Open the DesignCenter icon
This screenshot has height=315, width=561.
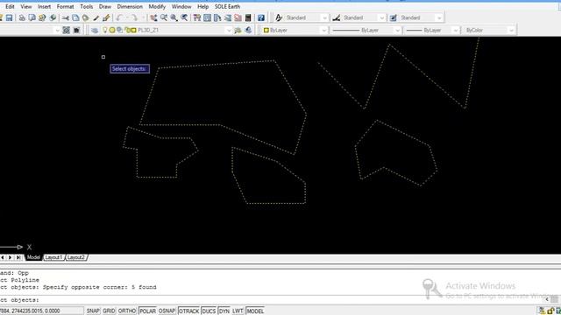tap(207, 17)
